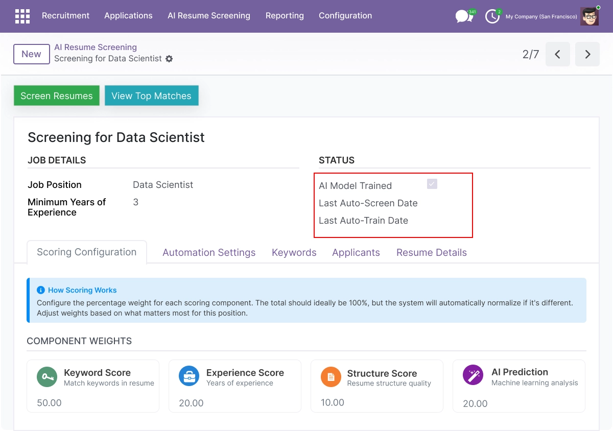
Task: Click the user avatar picture
Action: click(590, 16)
